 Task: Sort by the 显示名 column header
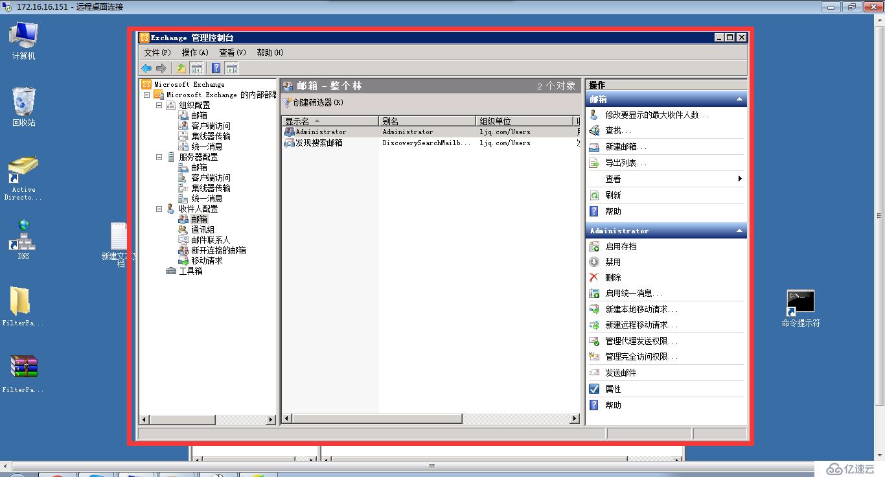point(330,121)
